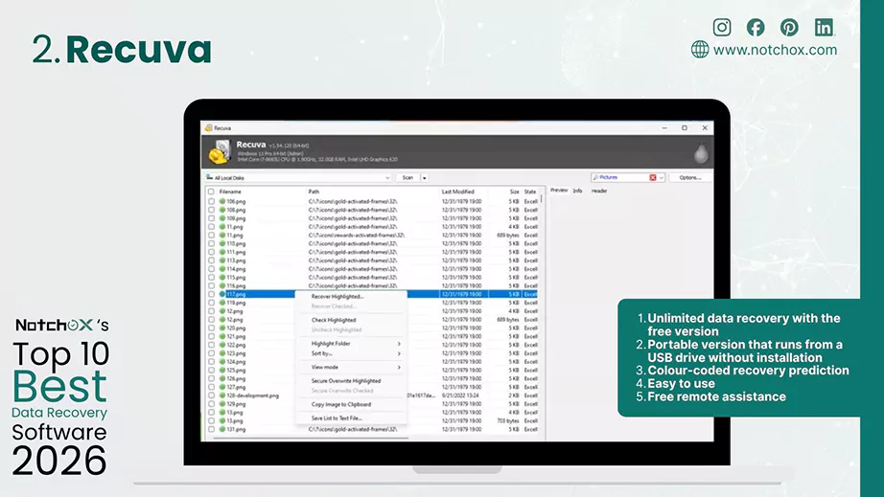Click green state dot beside 110.png
The image size is (884, 497).
222,243
